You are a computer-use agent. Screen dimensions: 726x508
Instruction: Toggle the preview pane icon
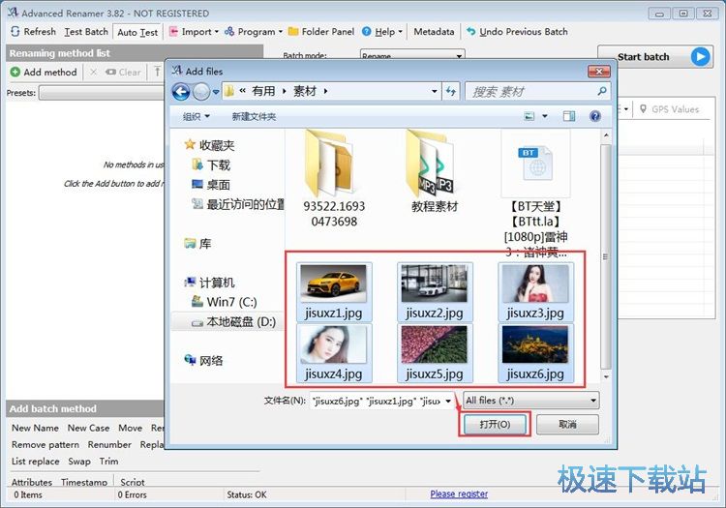tap(569, 116)
